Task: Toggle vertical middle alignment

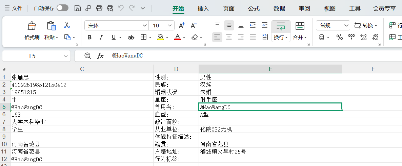Action: [229, 25]
